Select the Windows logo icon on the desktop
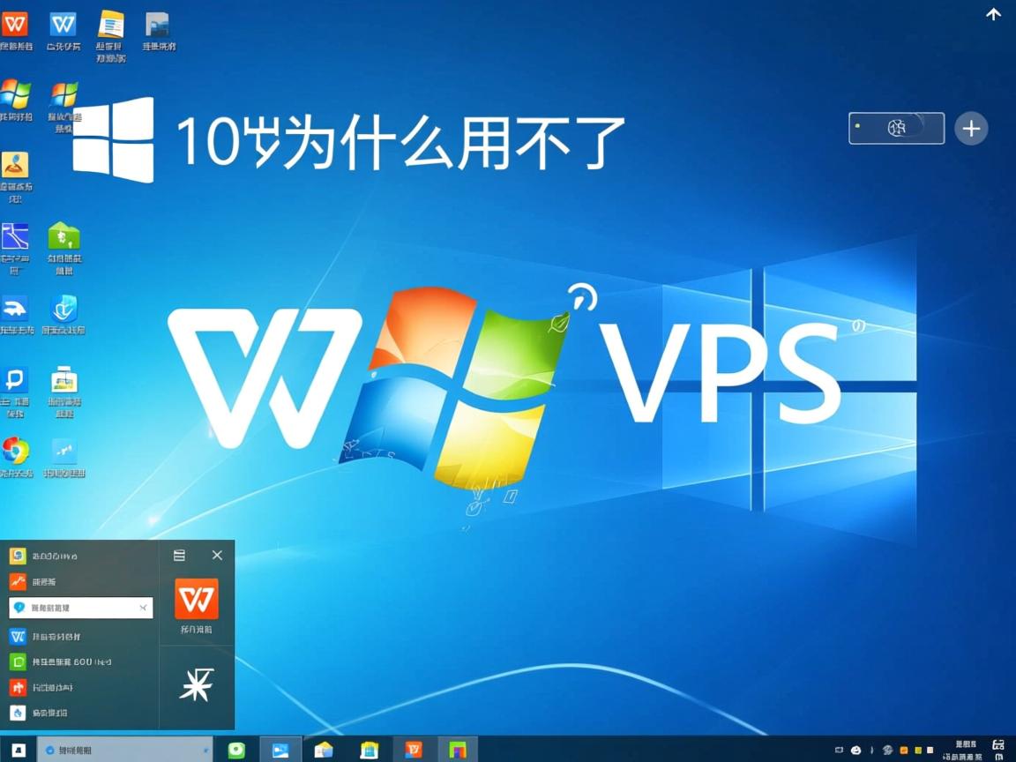This screenshot has height=762, width=1016. pos(18,93)
